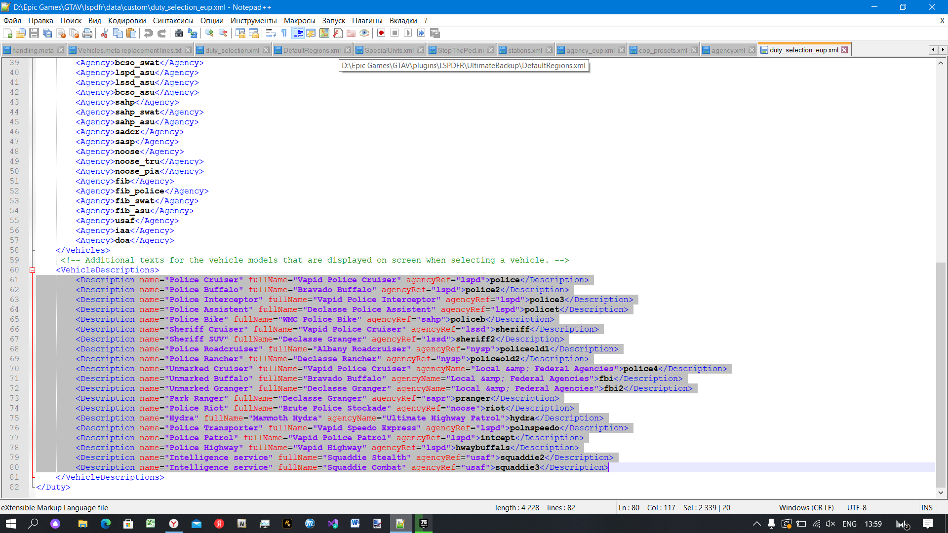Open the Плагины menu

point(367,21)
